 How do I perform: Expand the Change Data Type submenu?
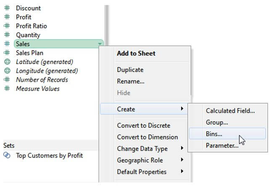tap(142, 149)
